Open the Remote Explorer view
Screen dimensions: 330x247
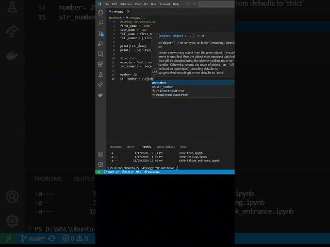point(101,54)
